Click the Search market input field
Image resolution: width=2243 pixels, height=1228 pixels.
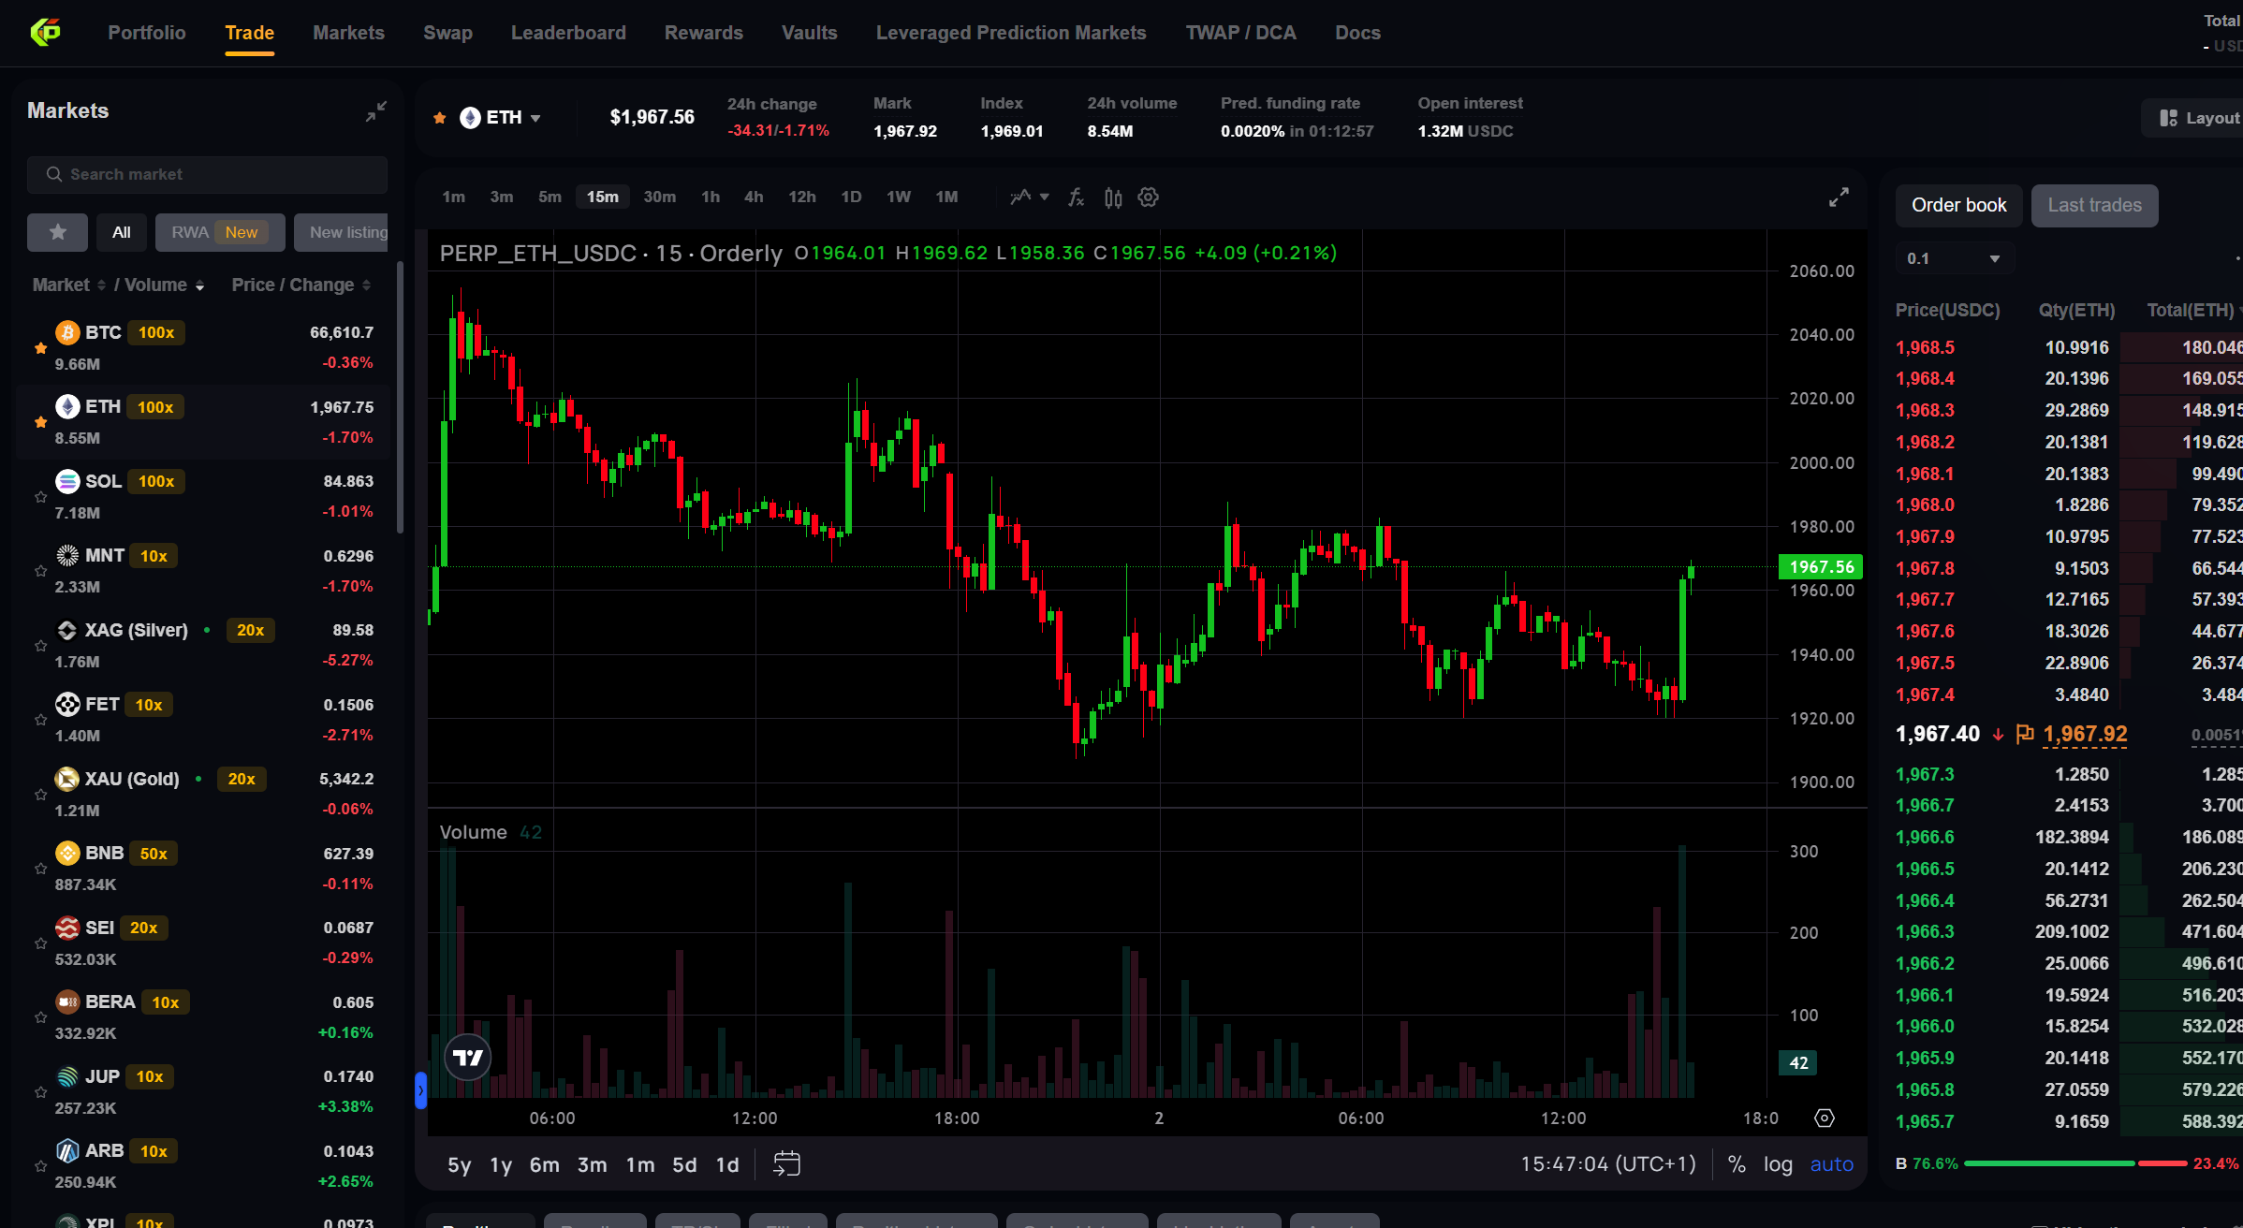coord(207,174)
